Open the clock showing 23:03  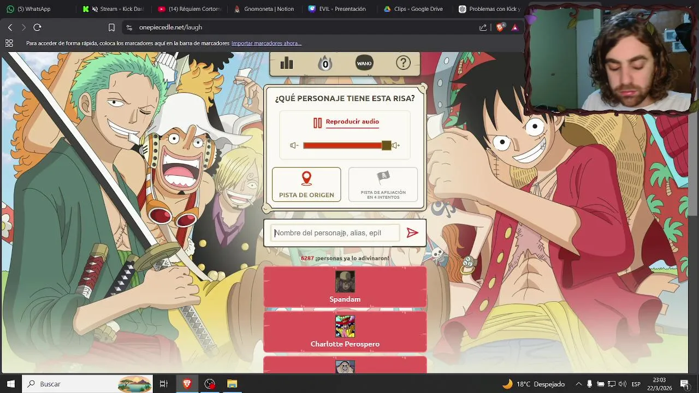pos(659,384)
